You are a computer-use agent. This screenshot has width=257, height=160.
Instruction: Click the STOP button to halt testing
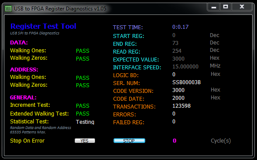[129, 141]
